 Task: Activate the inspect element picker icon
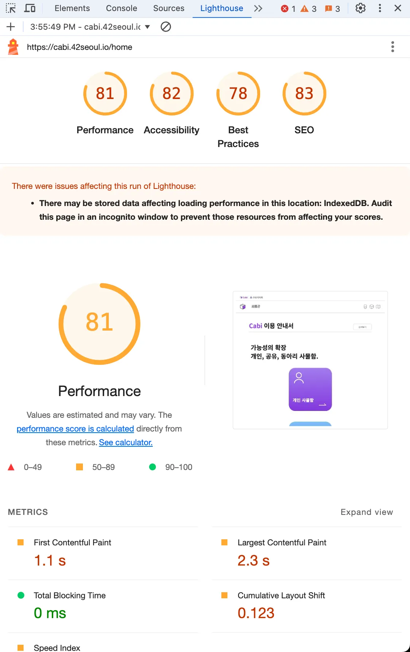(x=11, y=8)
